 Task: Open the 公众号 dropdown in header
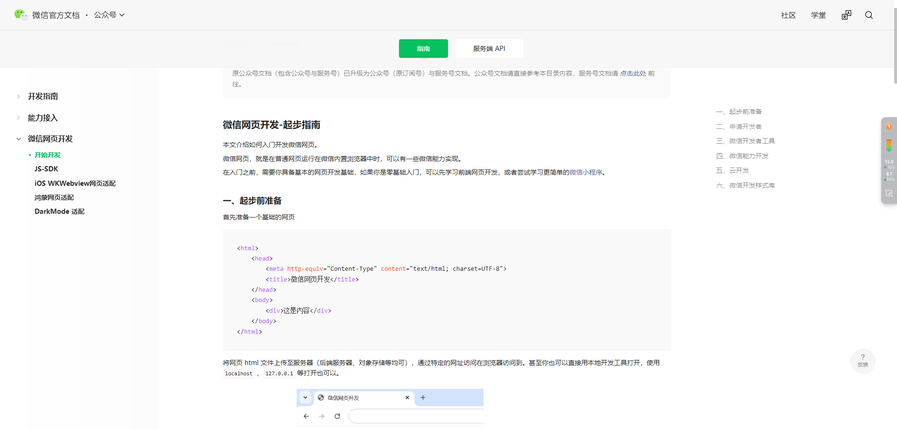click(109, 15)
